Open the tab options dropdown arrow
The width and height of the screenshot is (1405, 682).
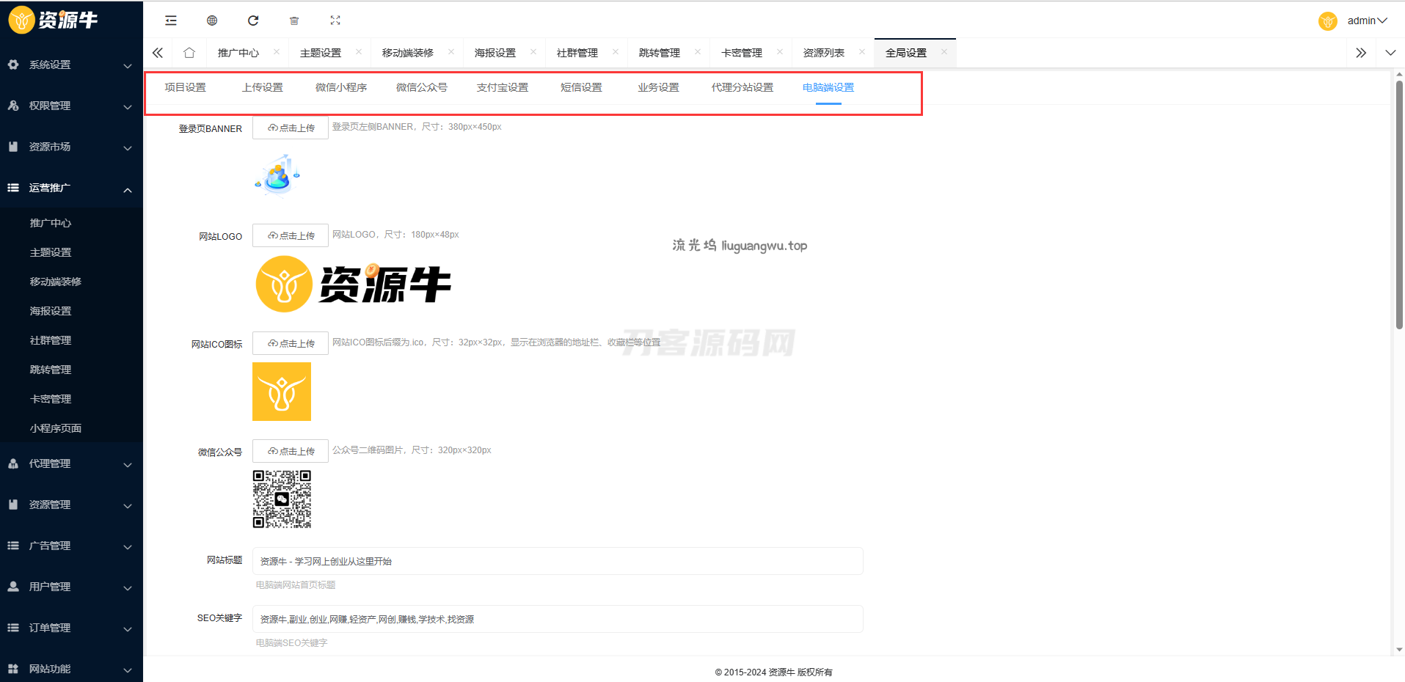click(1390, 53)
